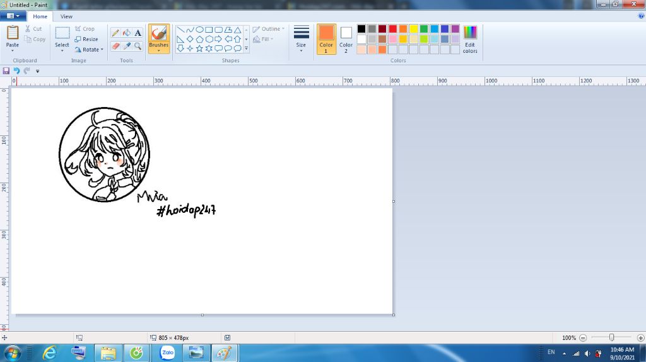Image resolution: width=646 pixels, height=362 pixels.
Task: Click the Undo arrow in quick access toolbar
Action: click(x=16, y=71)
